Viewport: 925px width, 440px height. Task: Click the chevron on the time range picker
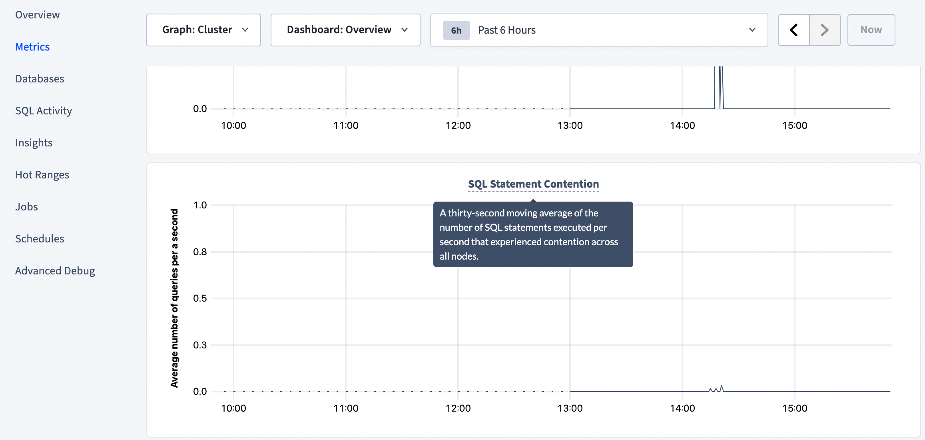(752, 30)
